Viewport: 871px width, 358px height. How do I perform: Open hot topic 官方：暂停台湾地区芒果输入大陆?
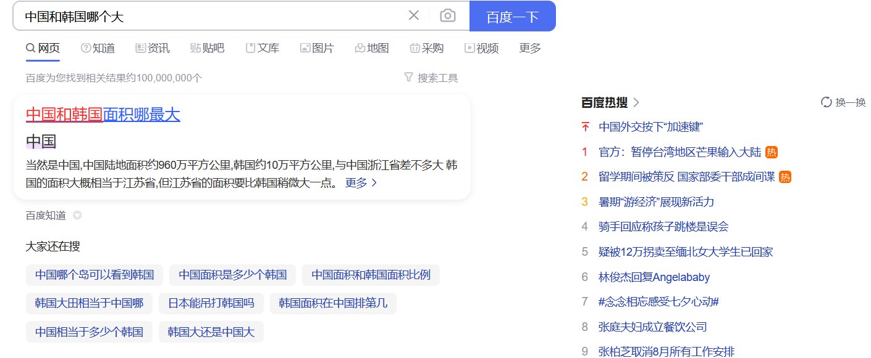680,152
